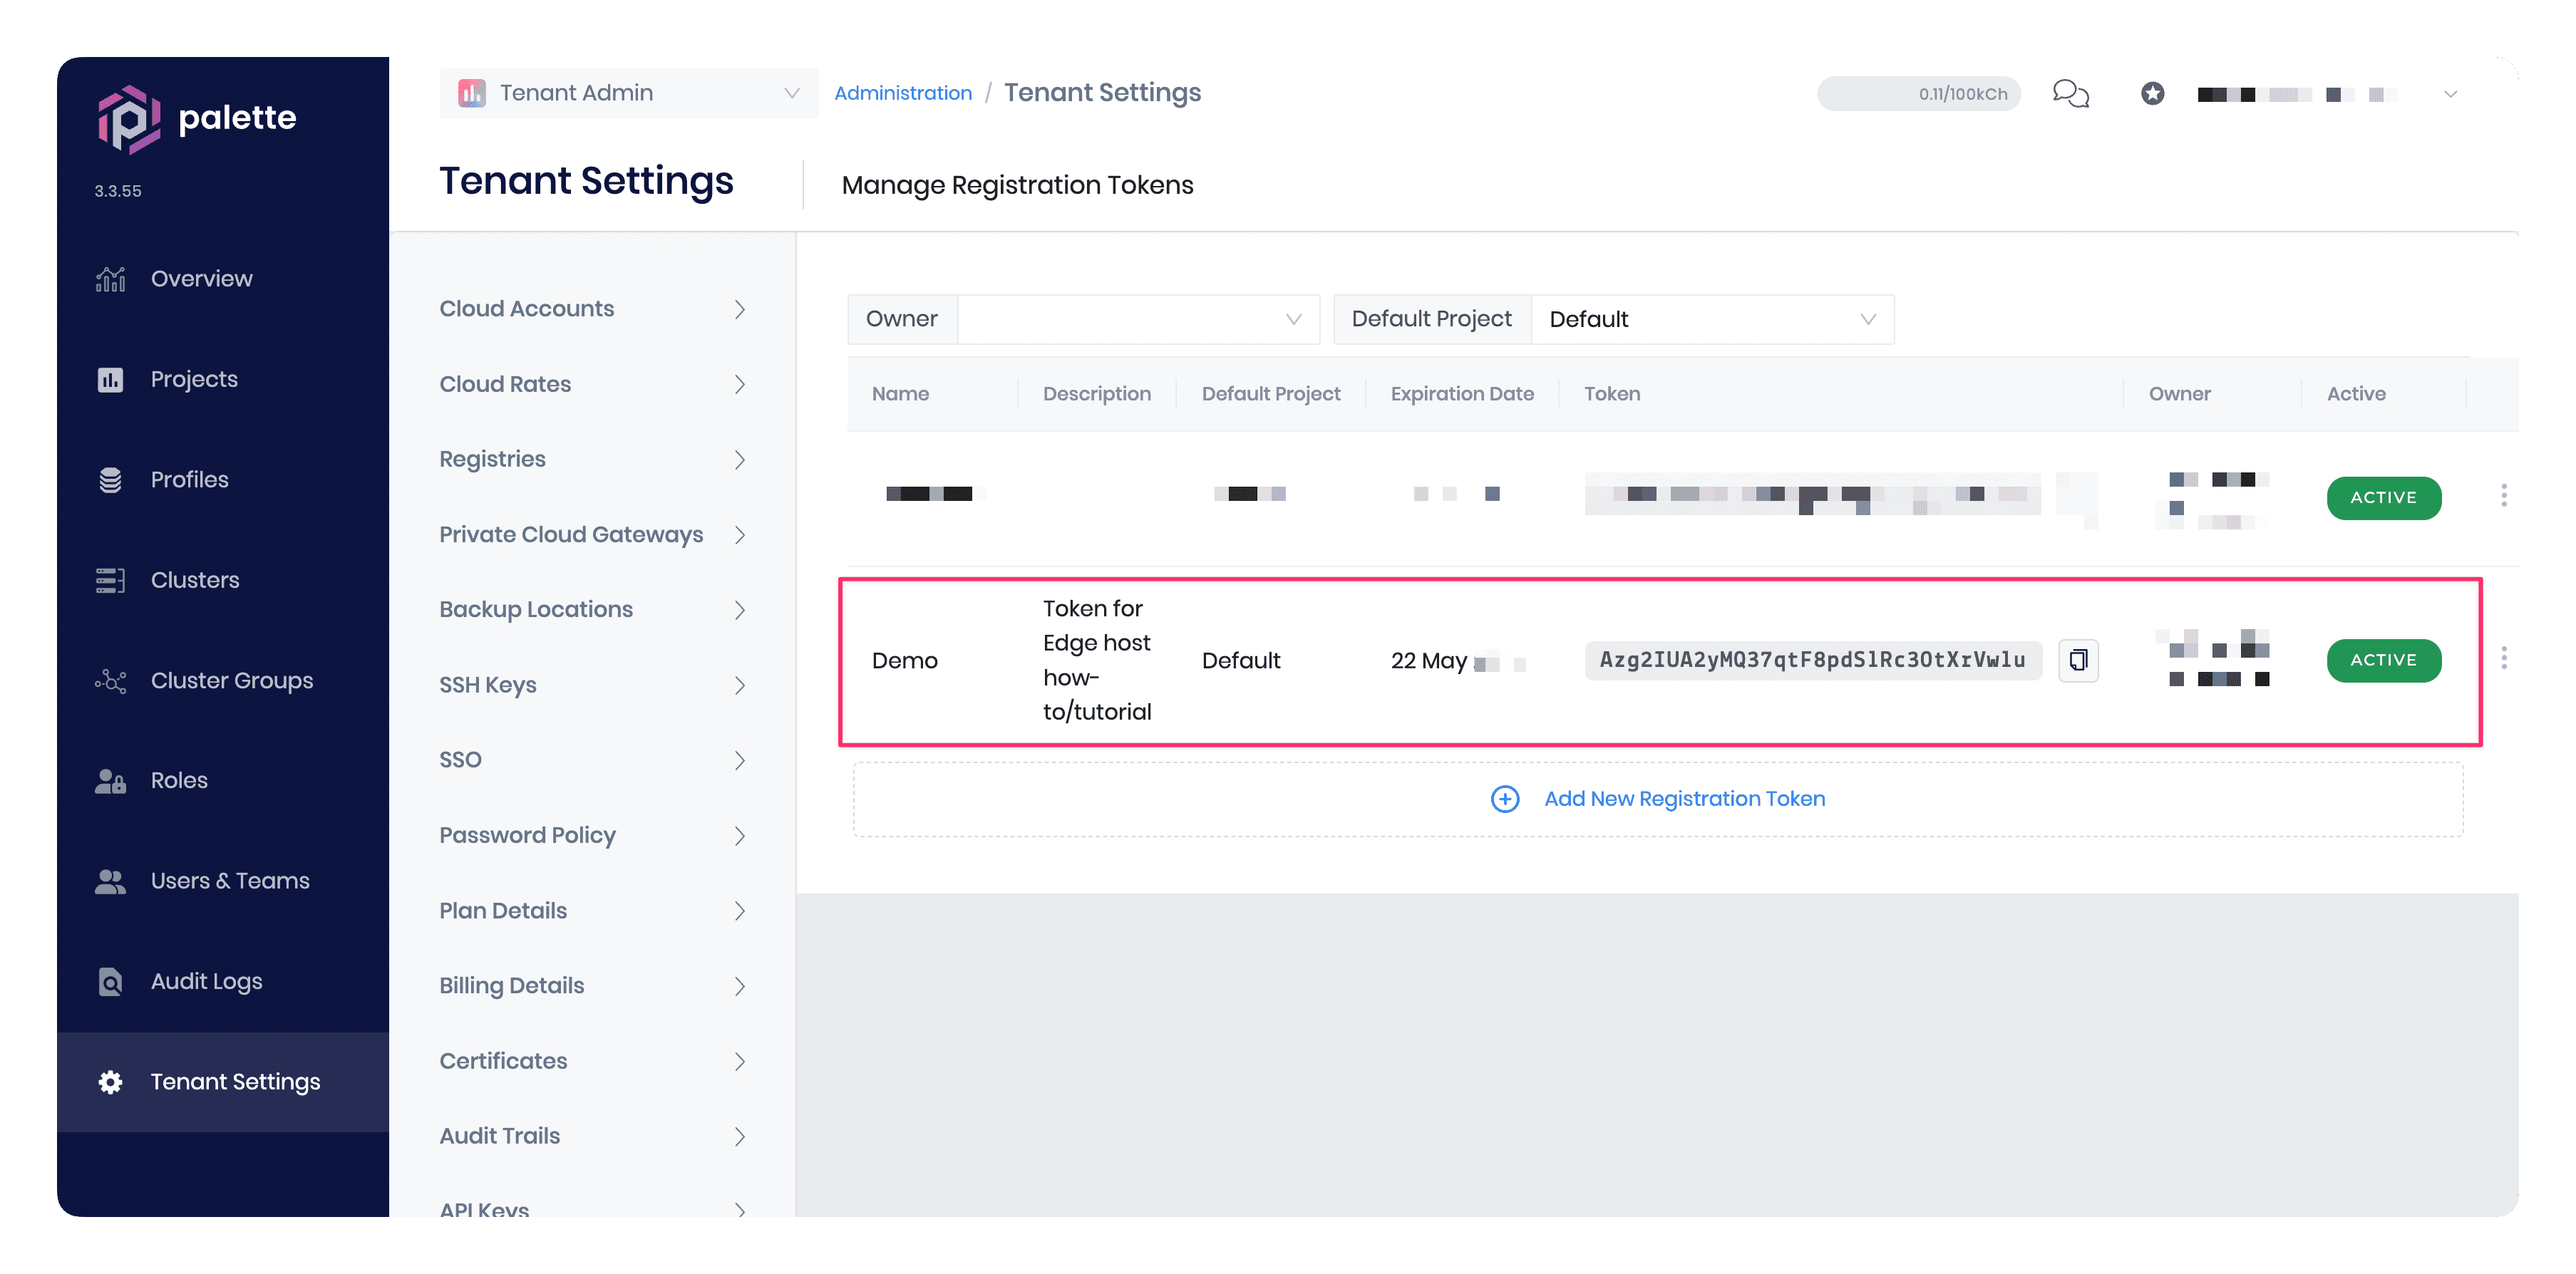Click the Default Project column header
Image resolution: width=2576 pixels, height=1274 pixels.
(x=1271, y=394)
